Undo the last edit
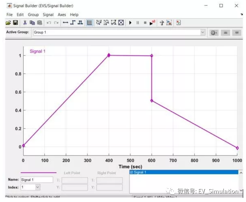Screen dimensions: 246x202 coord(49,23)
